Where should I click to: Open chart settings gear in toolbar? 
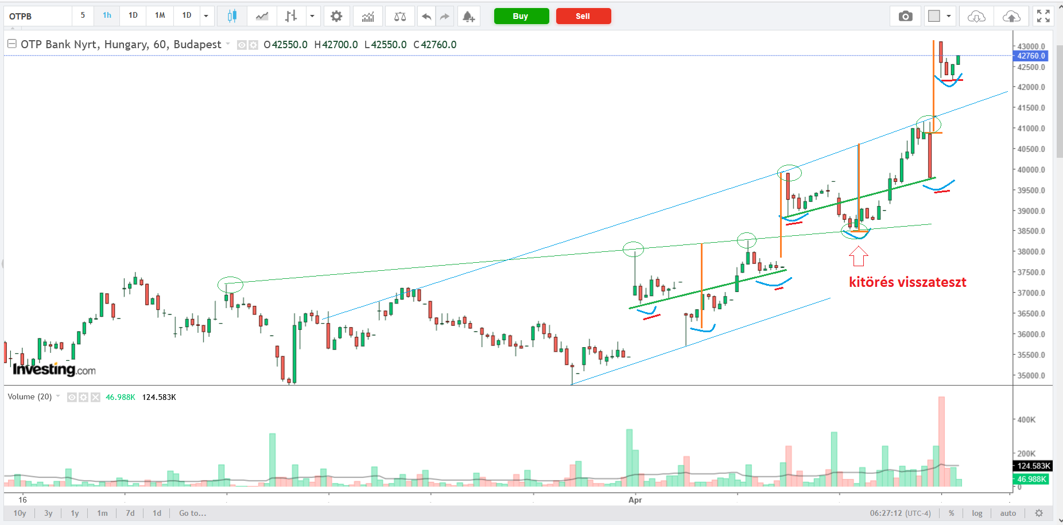pos(336,16)
